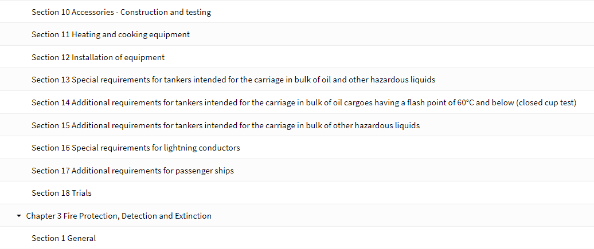
Task: View Section 16 lightning conductors requirements
Action: (136, 148)
